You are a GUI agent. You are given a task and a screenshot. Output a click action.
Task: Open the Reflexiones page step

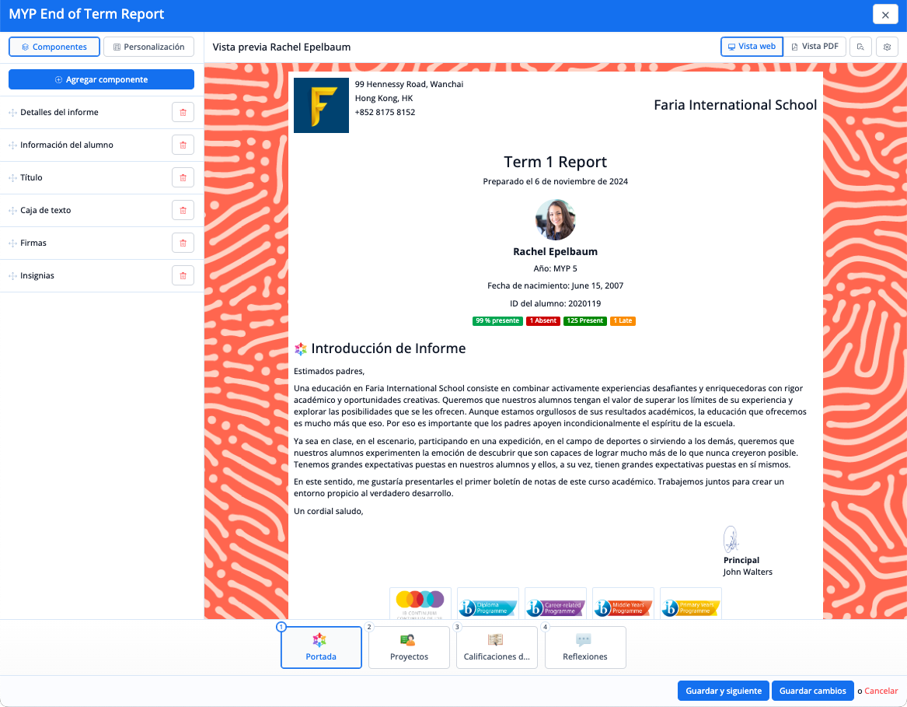tap(584, 647)
